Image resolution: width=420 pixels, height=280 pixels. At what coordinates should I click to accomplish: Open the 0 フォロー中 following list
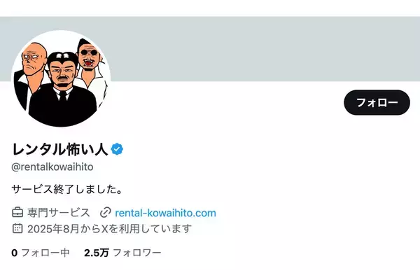click(x=41, y=253)
